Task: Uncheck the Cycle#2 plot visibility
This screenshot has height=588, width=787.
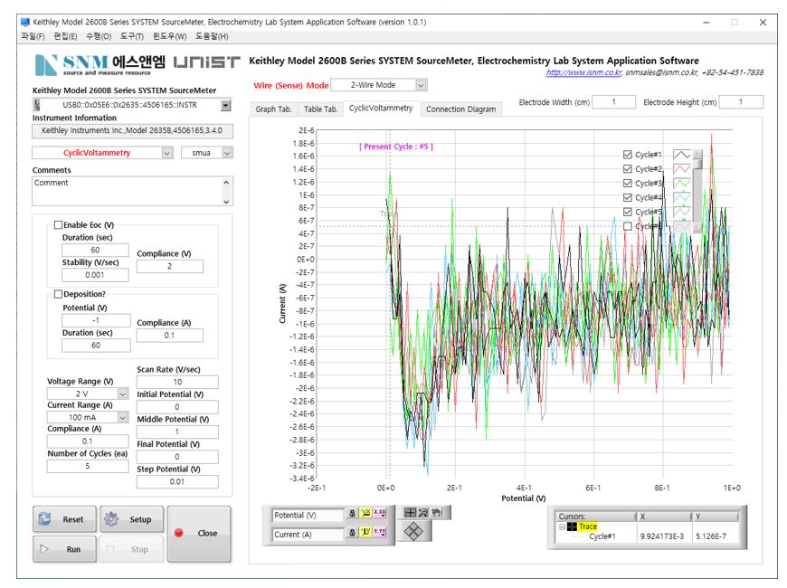Action: point(628,169)
